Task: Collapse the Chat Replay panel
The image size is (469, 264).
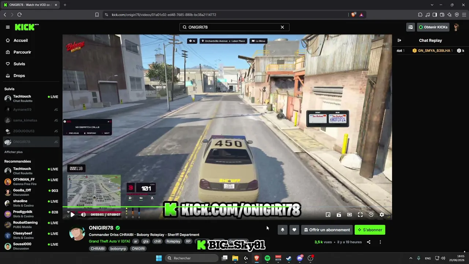Action: [x=399, y=40]
